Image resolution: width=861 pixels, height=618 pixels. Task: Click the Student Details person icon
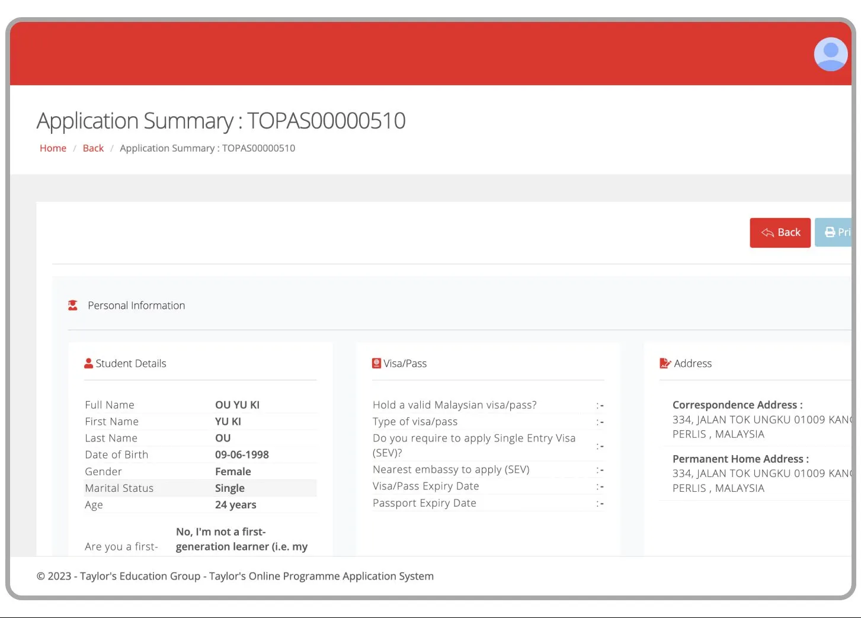pyautogui.click(x=88, y=363)
